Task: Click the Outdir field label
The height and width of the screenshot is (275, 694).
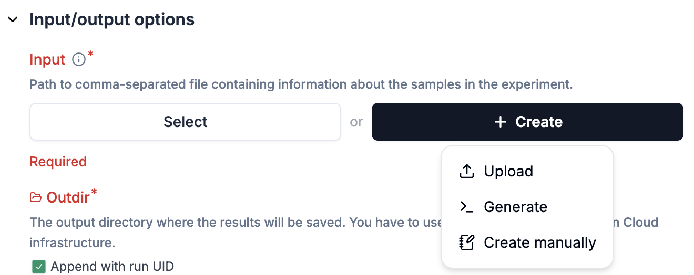Action: (68, 197)
